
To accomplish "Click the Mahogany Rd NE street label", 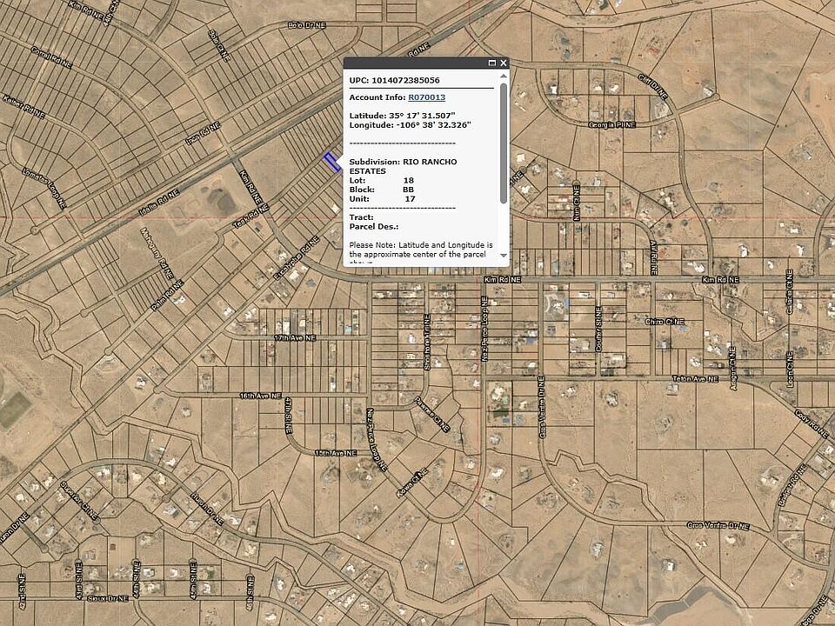I will coord(157,254).
